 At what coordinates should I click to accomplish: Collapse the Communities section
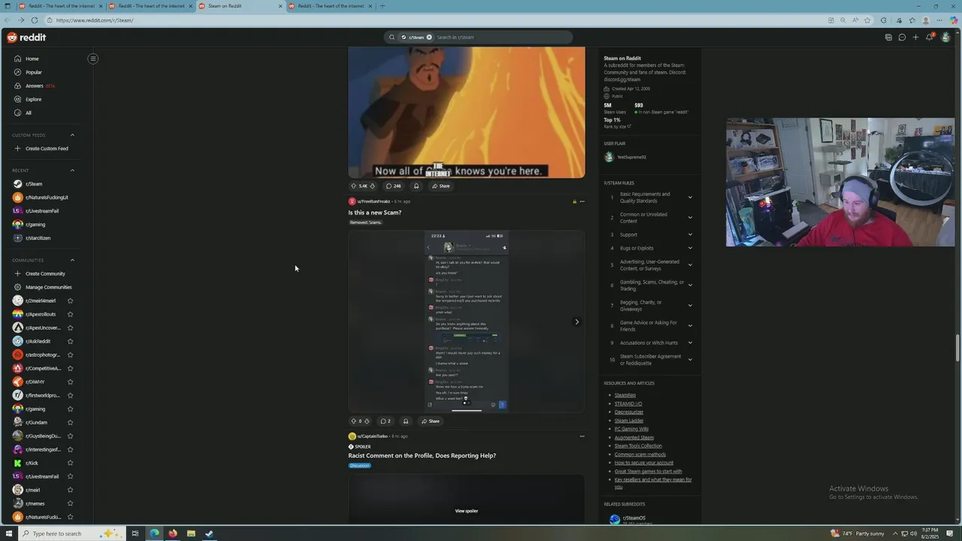(72, 260)
